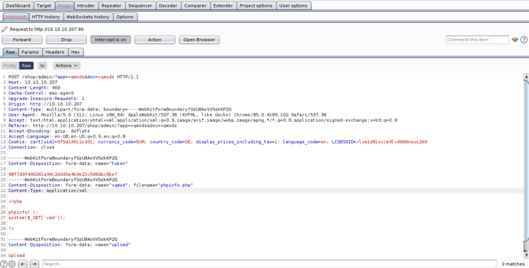The width and height of the screenshot is (529, 268).
Task: Click the Accept-Encoding: gzip, deflate line
Action: click(49, 131)
